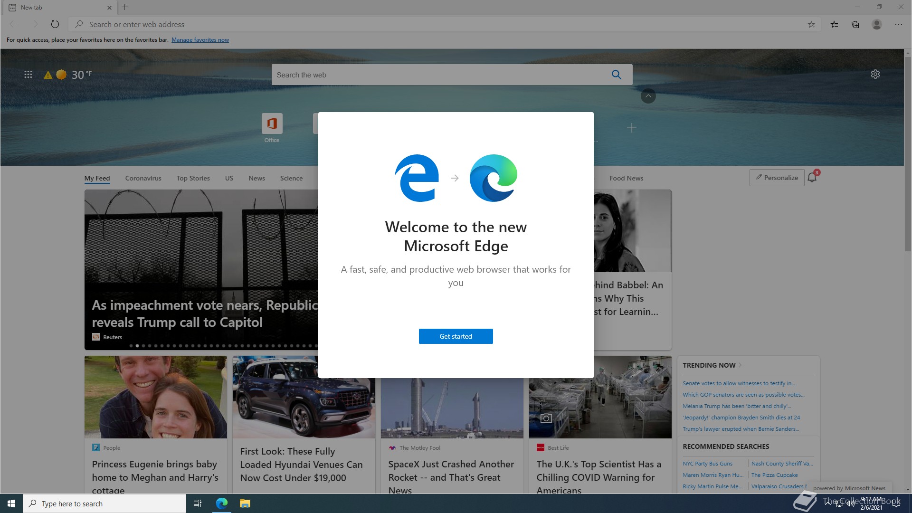Search The Pizza Cupcake
Viewport: 912px width, 513px height.
(774, 475)
